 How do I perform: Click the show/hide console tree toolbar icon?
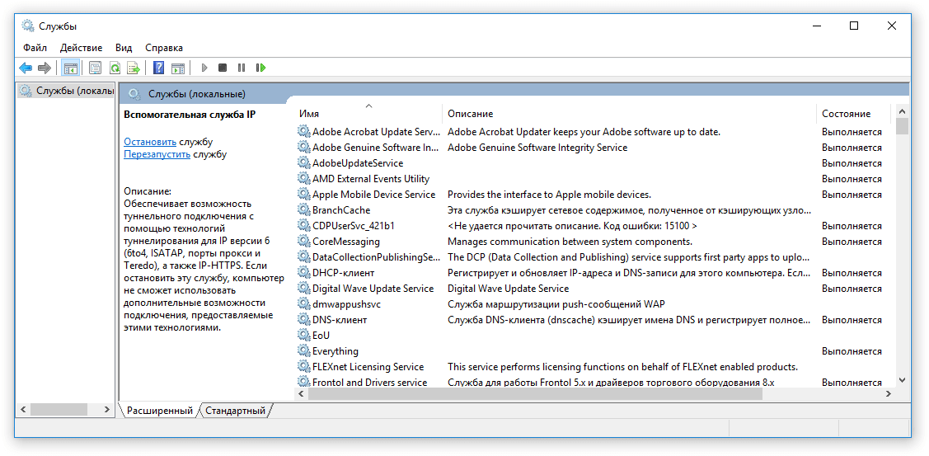70,68
